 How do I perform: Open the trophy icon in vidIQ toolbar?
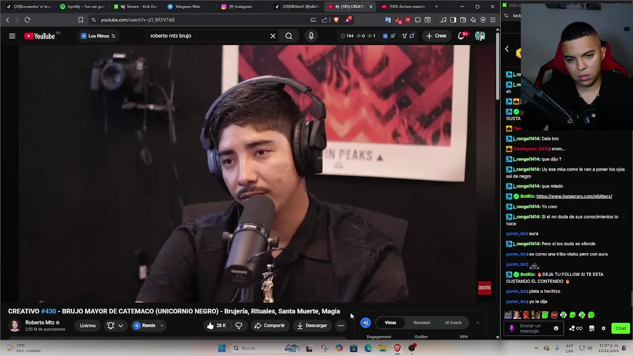[x=404, y=36]
